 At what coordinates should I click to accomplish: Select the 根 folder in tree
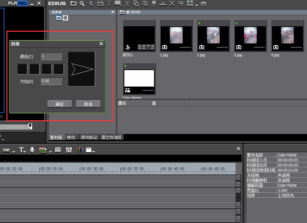click(x=65, y=18)
